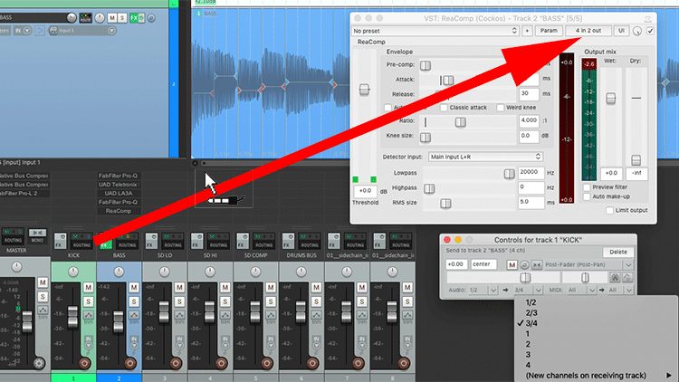Screen dimensions: 679x382
Task: Click the ReaComp wet/dry knob near UI button
Action: coord(637,31)
